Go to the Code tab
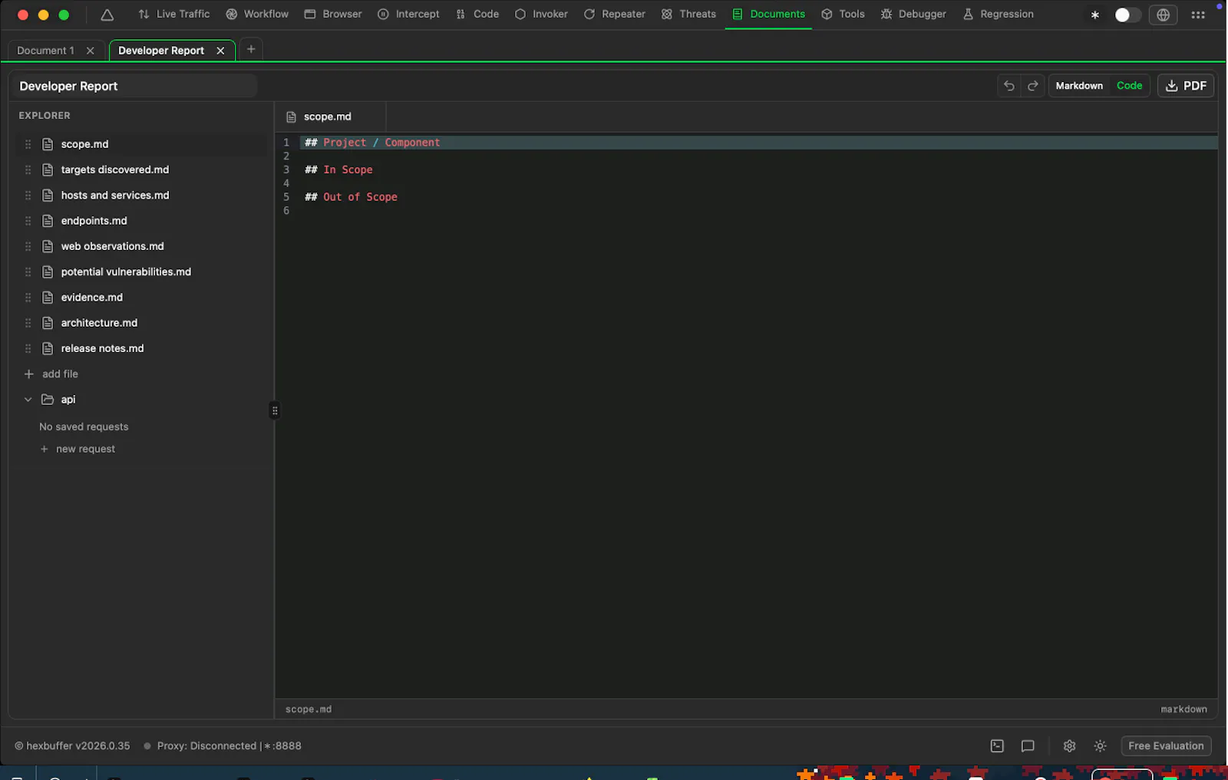Image resolution: width=1228 pixels, height=780 pixels. pos(477,14)
